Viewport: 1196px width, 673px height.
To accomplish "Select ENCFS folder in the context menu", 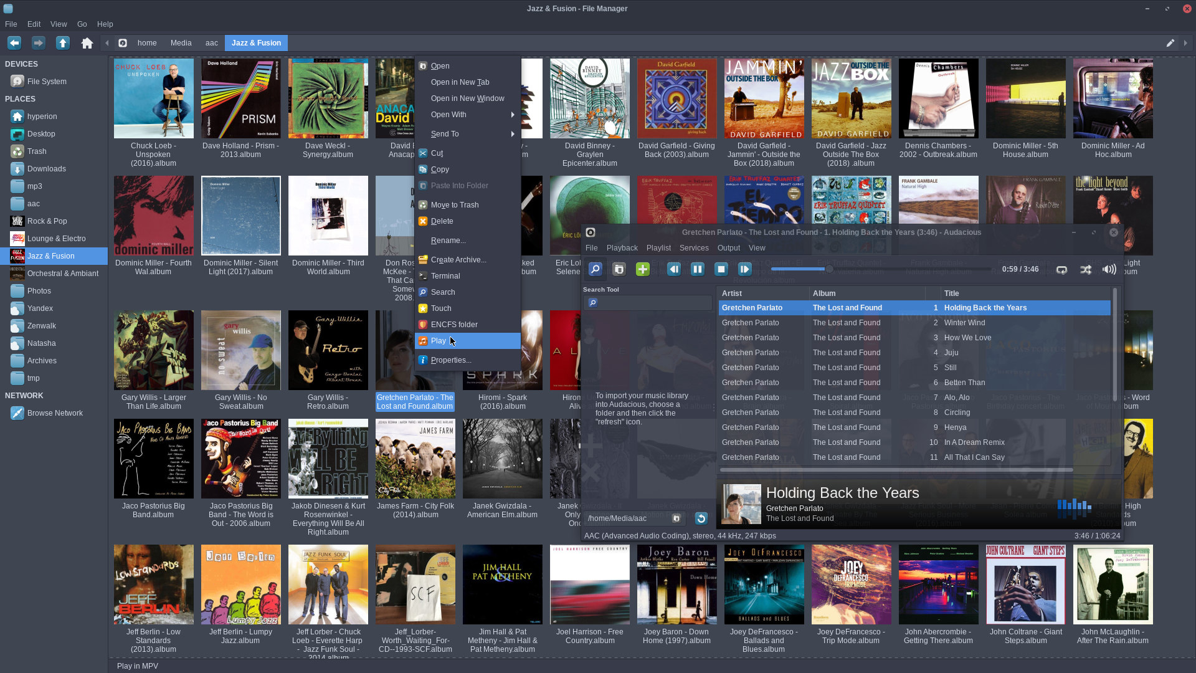I will (x=468, y=325).
